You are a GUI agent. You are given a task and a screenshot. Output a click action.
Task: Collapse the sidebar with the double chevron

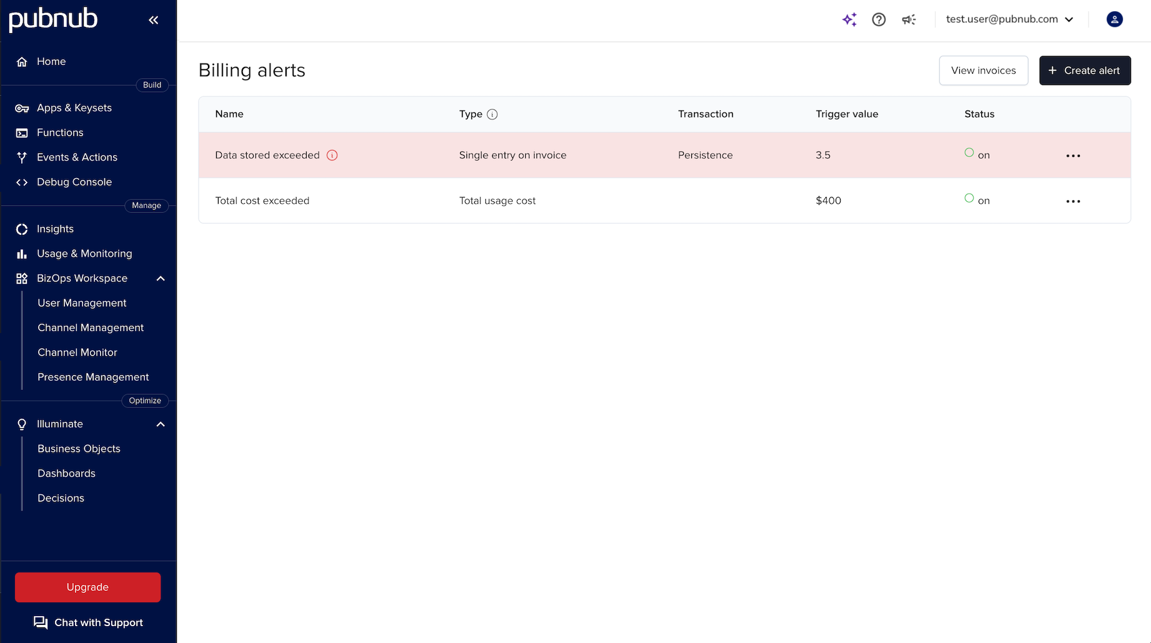click(x=154, y=19)
